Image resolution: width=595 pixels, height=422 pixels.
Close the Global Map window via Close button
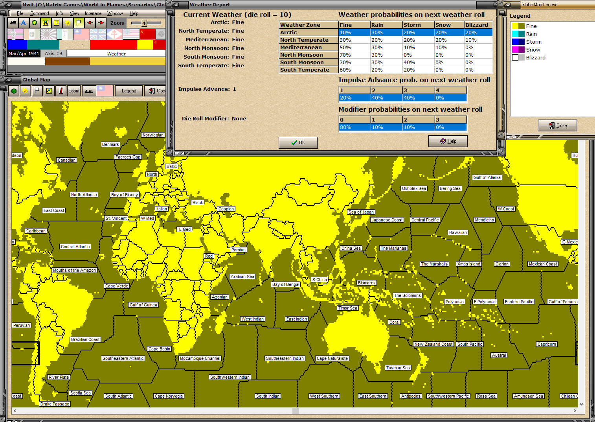coord(155,91)
